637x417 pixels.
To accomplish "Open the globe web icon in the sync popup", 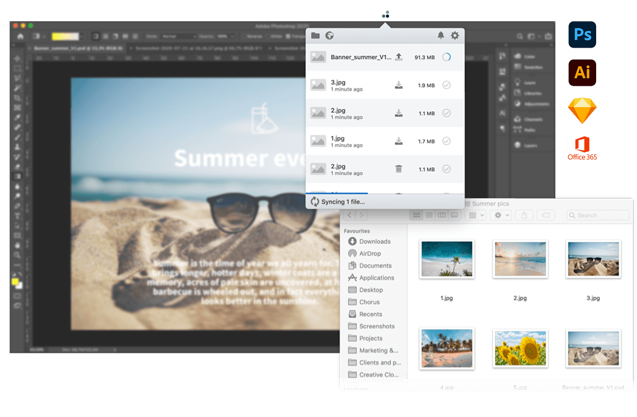I will click(329, 36).
